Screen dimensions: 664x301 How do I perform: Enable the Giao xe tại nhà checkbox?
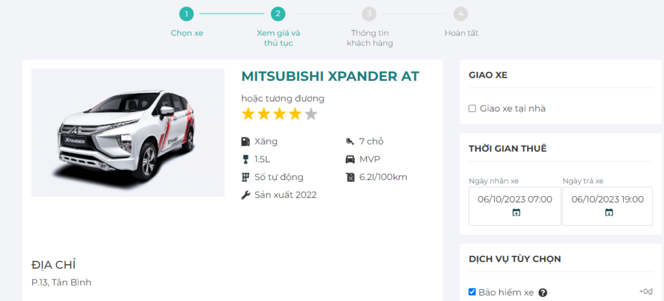coord(472,109)
